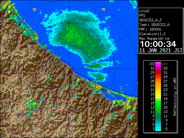The height and width of the screenshot is (138, 184).
Task: Select the Elevation:1.2 reading
Action: [152, 34]
